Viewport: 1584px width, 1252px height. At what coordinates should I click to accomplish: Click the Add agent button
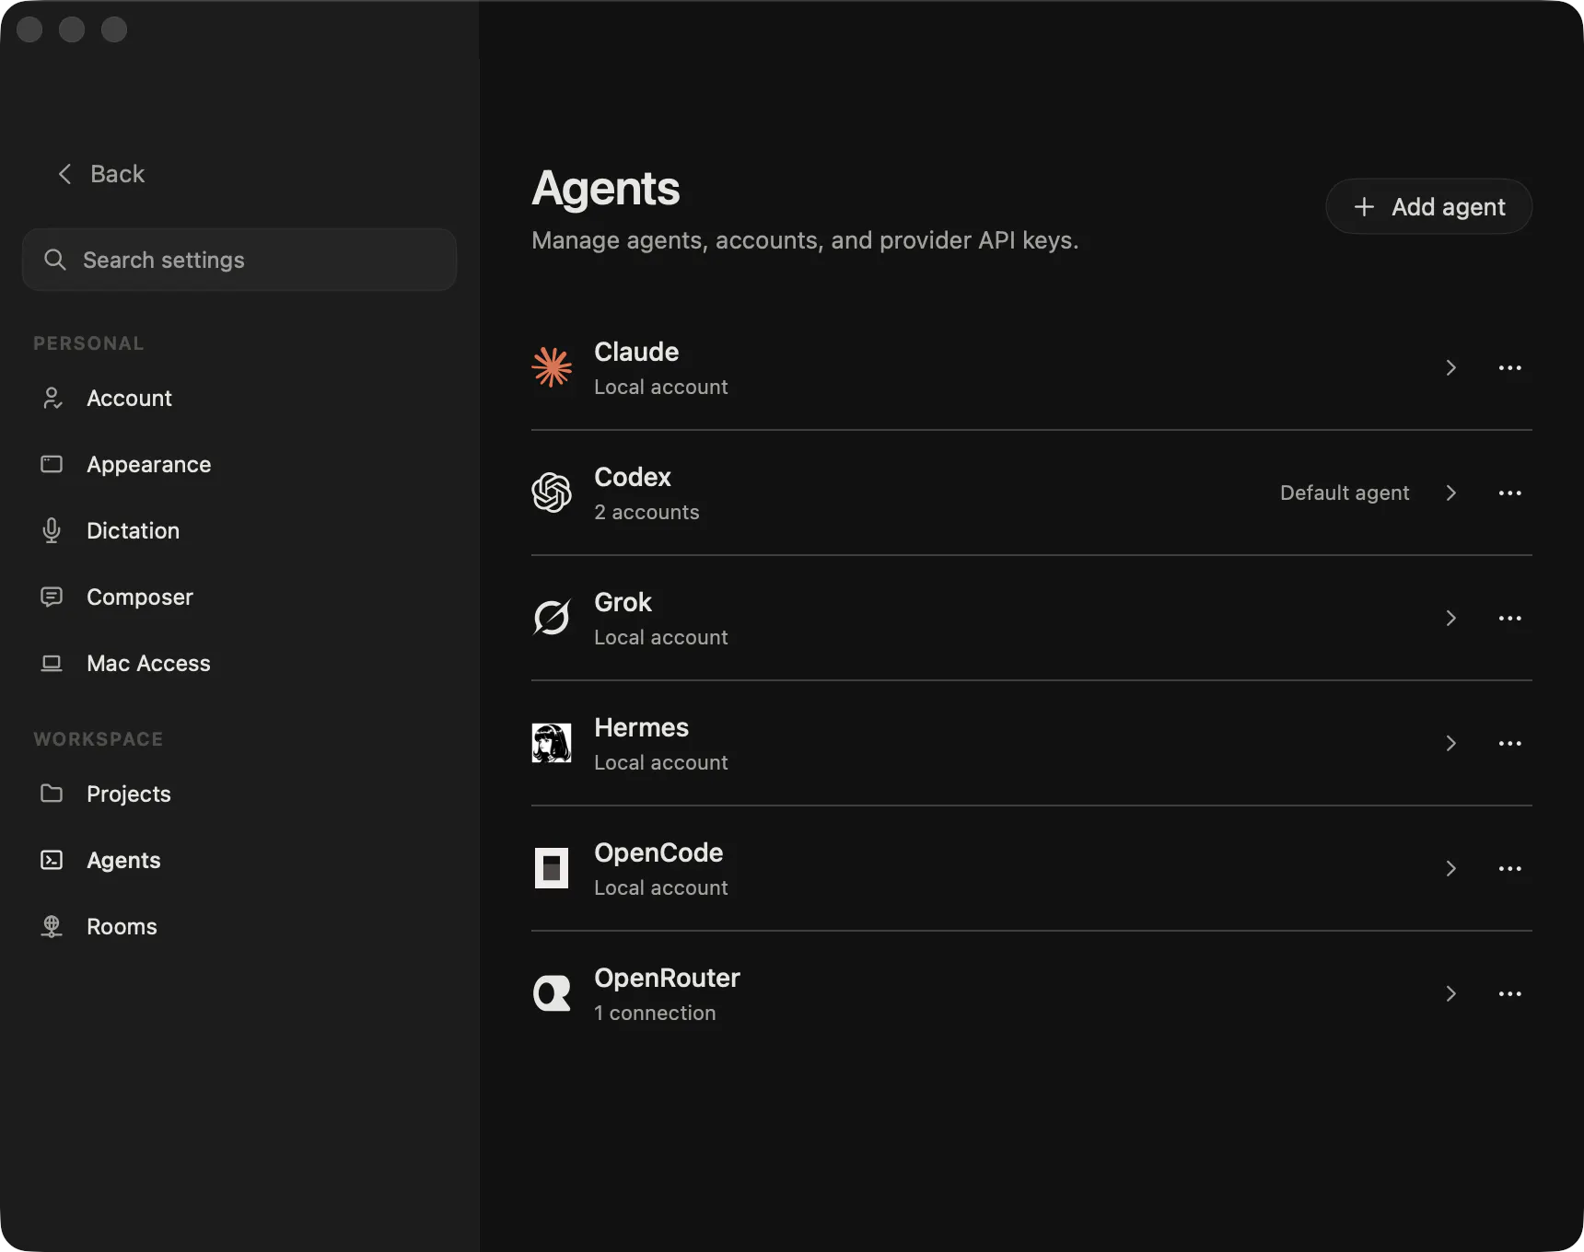pyautogui.click(x=1429, y=206)
